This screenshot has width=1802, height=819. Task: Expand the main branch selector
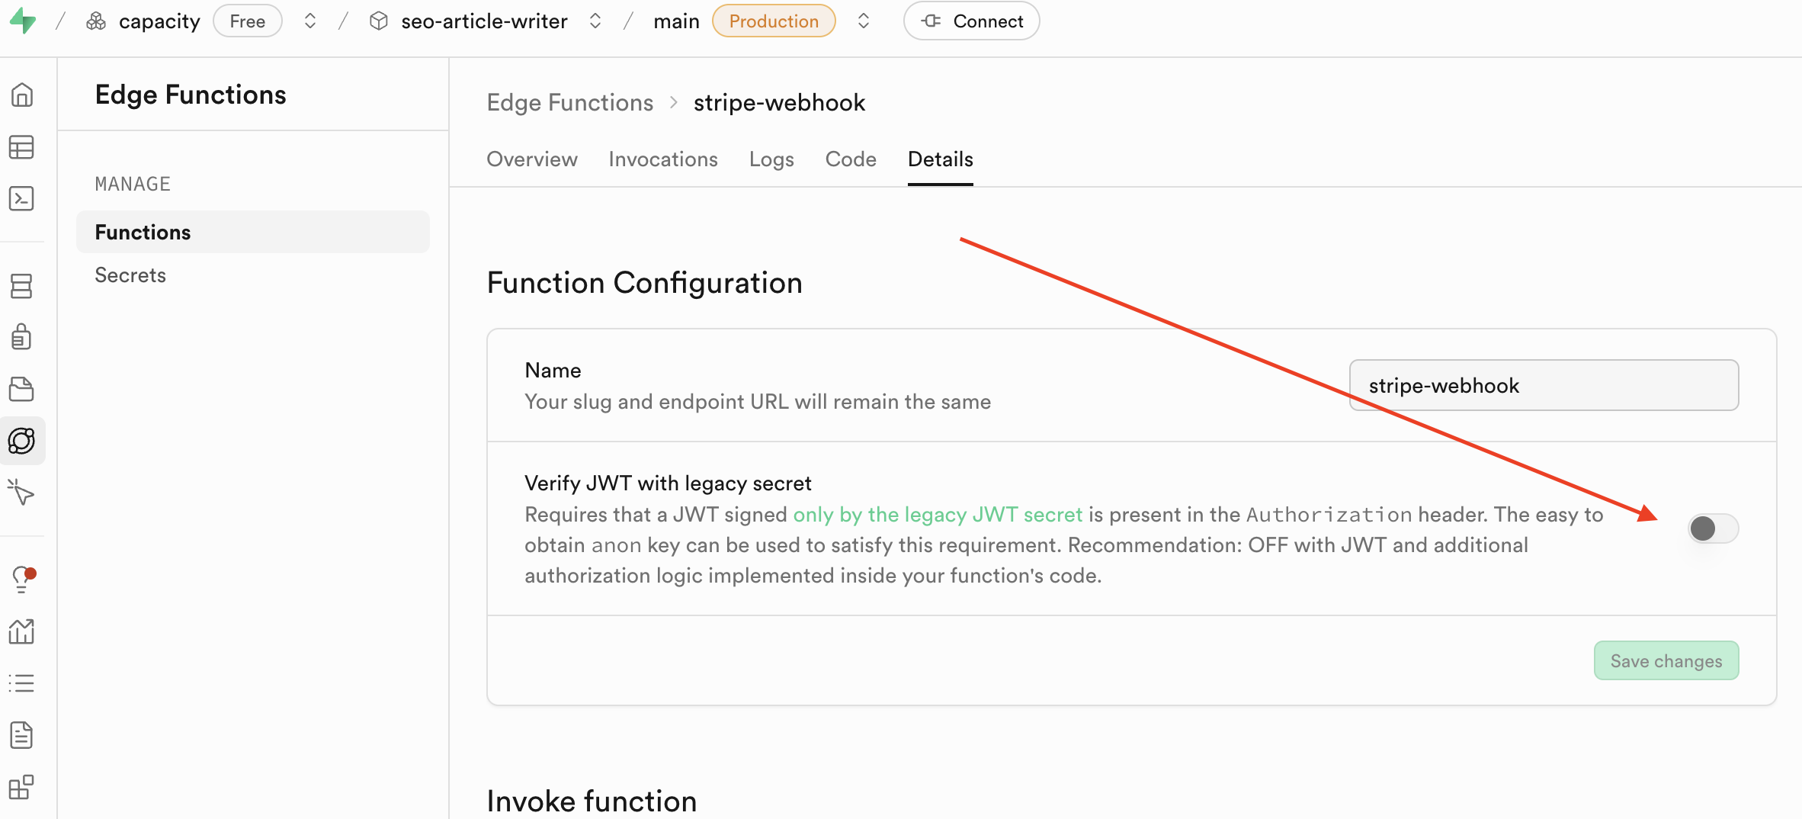864,21
